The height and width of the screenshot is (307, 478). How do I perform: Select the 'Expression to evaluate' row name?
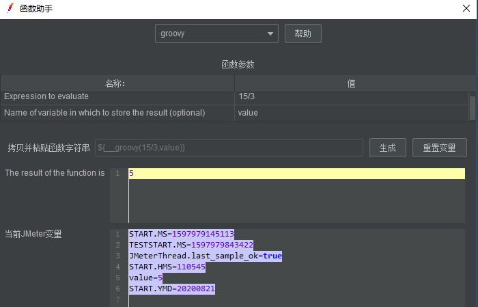pyautogui.click(x=117, y=98)
